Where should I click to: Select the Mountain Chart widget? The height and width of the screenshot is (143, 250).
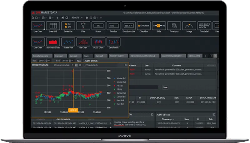tap(53, 42)
